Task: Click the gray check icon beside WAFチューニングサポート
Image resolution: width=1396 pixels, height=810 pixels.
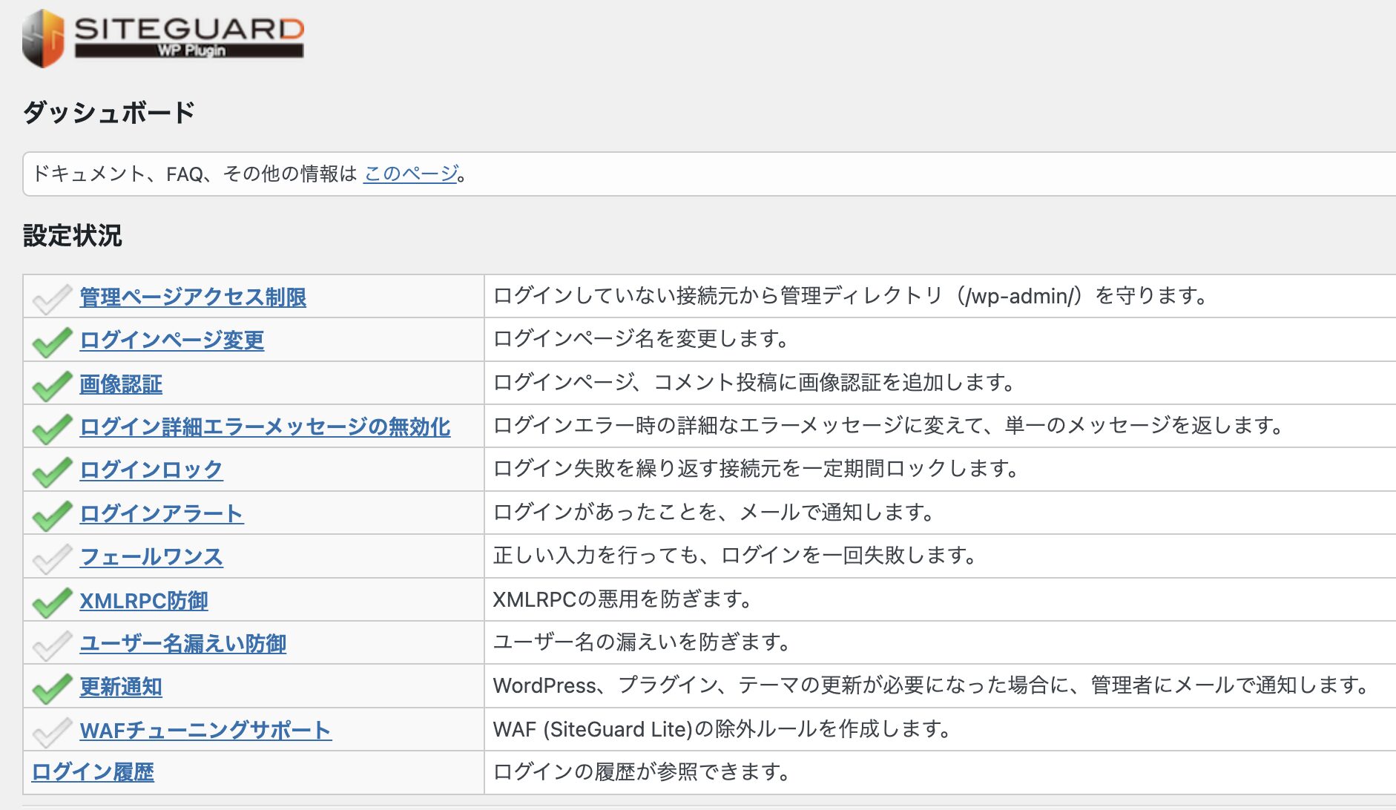Action: (50, 729)
